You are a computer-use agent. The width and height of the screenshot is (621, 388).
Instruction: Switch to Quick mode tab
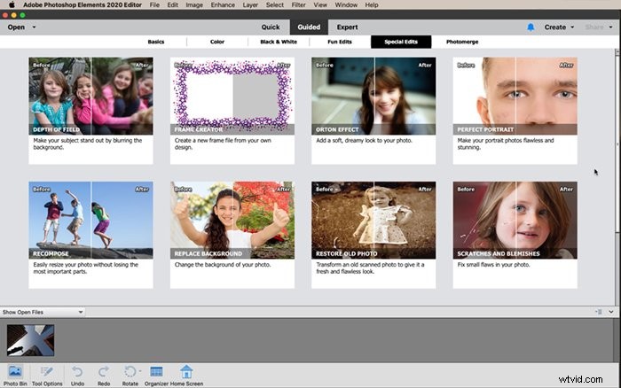click(271, 27)
